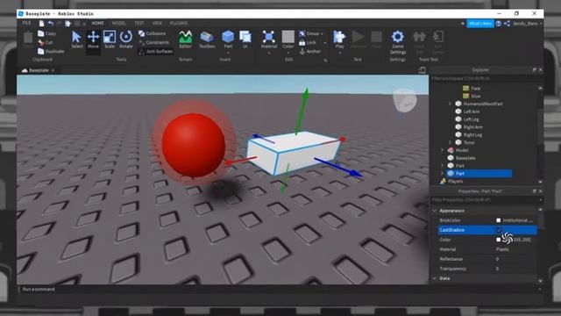
Task: Close the Properties panel
Action: click(x=540, y=191)
